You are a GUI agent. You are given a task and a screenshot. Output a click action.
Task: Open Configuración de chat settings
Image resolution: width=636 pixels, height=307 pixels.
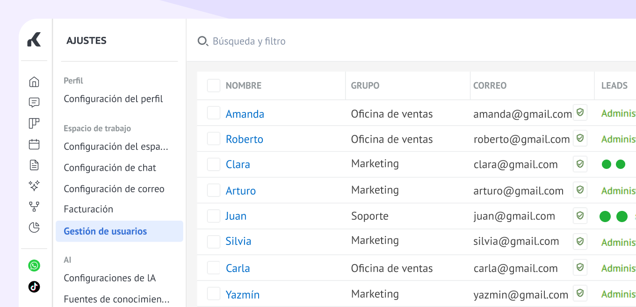pos(110,168)
